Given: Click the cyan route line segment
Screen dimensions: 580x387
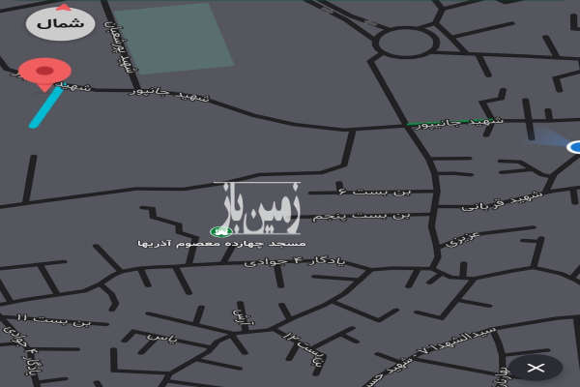Looking at the screenshot, I should [x=45, y=107].
